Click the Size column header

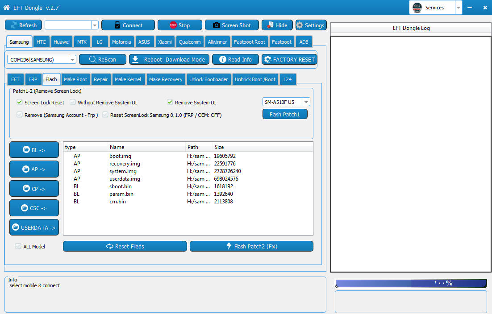(x=263, y=147)
